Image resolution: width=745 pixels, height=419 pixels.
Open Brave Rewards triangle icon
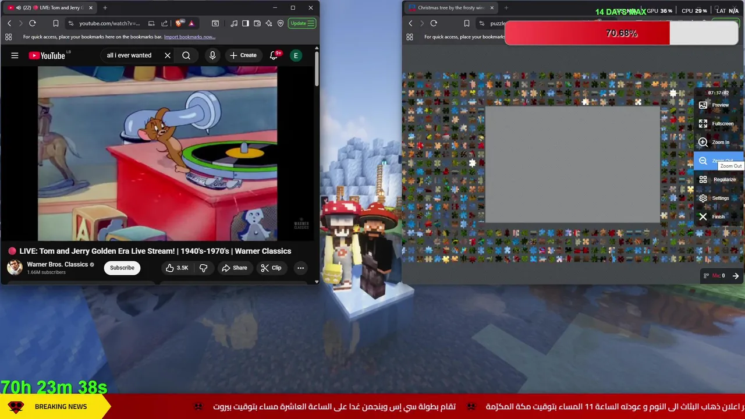pyautogui.click(x=191, y=23)
